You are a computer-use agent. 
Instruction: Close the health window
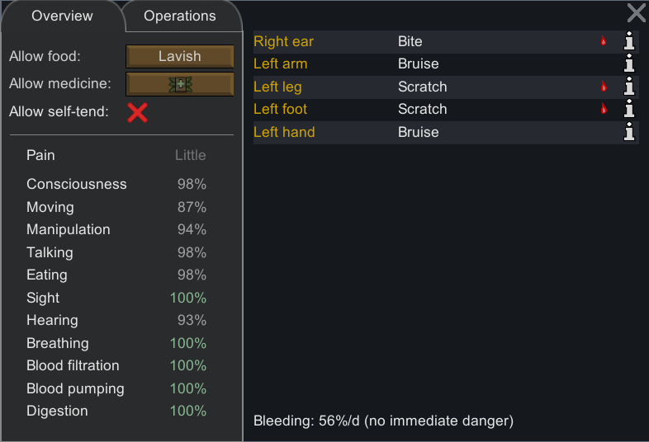point(636,12)
